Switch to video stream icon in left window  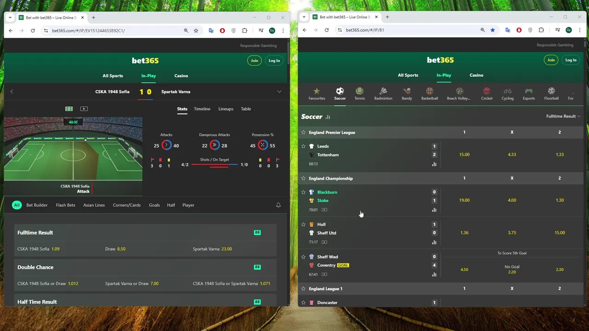(84, 109)
